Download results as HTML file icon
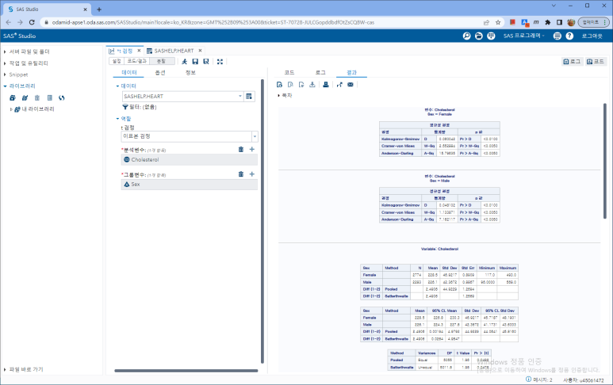The width and height of the screenshot is (613, 385). [279, 84]
